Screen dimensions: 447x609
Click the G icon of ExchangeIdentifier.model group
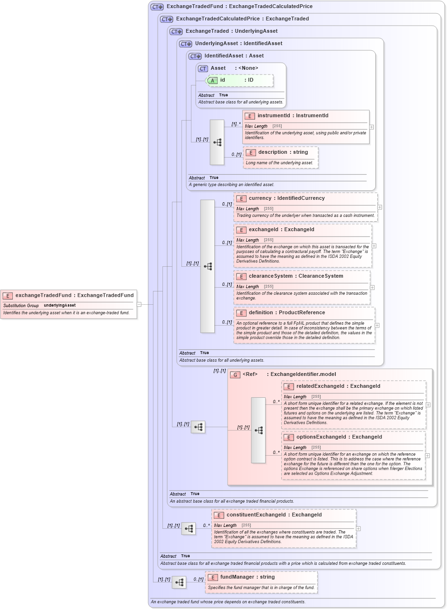pyautogui.click(x=235, y=375)
